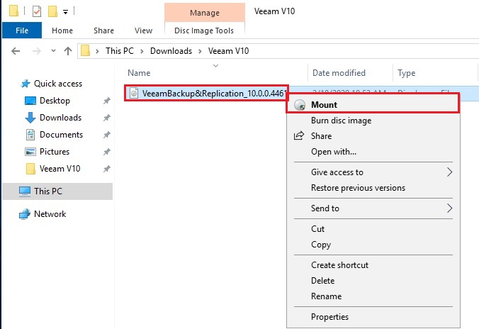Click the New folder quick access toolbar icon

(52, 11)
